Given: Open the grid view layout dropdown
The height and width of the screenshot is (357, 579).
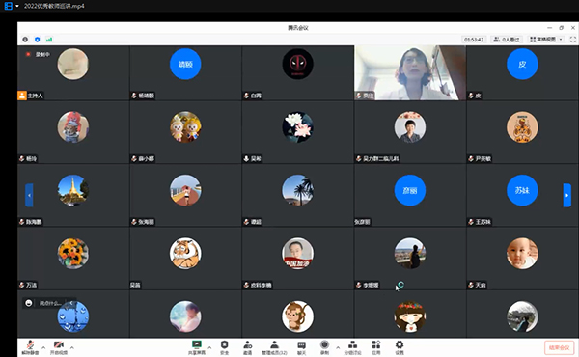Looking at the screenshot, I should pyautogui.click(x=546, y=40).
